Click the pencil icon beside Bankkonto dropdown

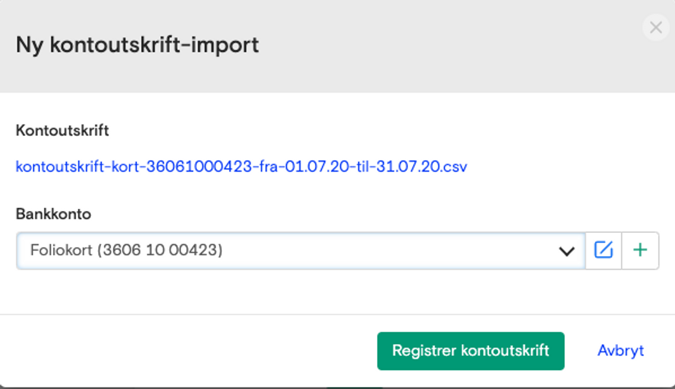coord(604,250)
